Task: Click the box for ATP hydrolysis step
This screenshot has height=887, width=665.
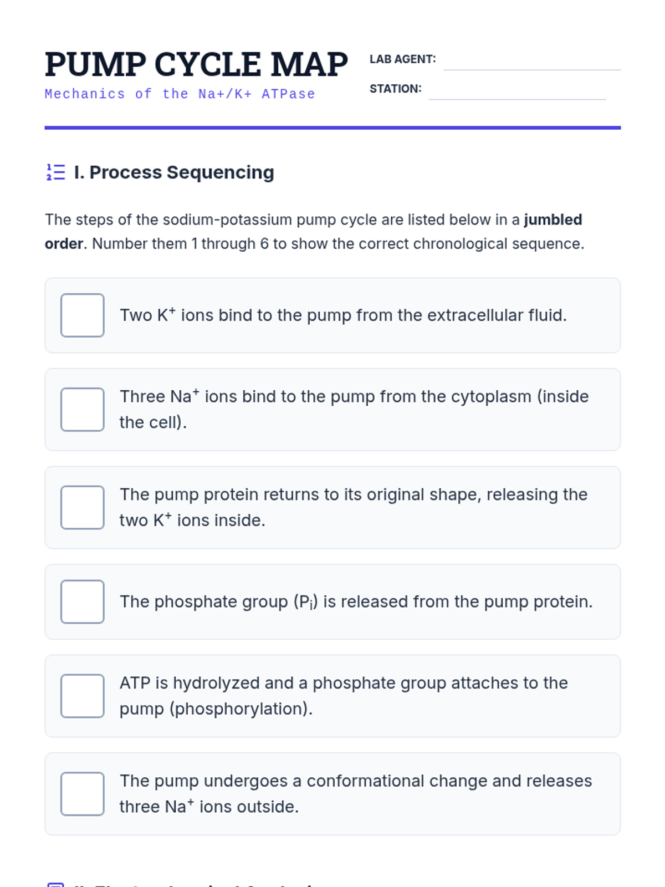Action: 83,696
